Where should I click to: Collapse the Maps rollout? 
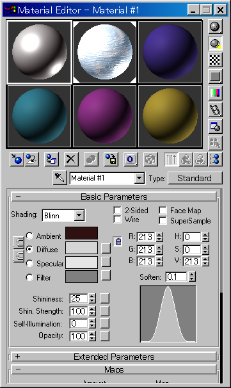[114, 369]
